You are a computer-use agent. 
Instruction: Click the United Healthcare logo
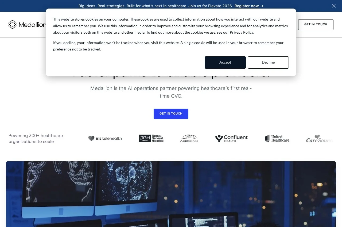pyautogui.click(x=277, y=138)
